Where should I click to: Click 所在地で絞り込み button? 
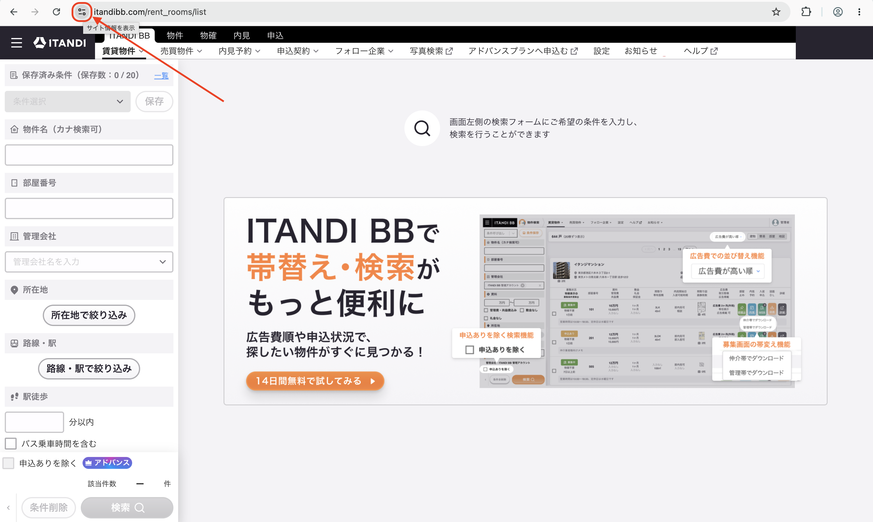pyautogui.click(x=89, y=315)
